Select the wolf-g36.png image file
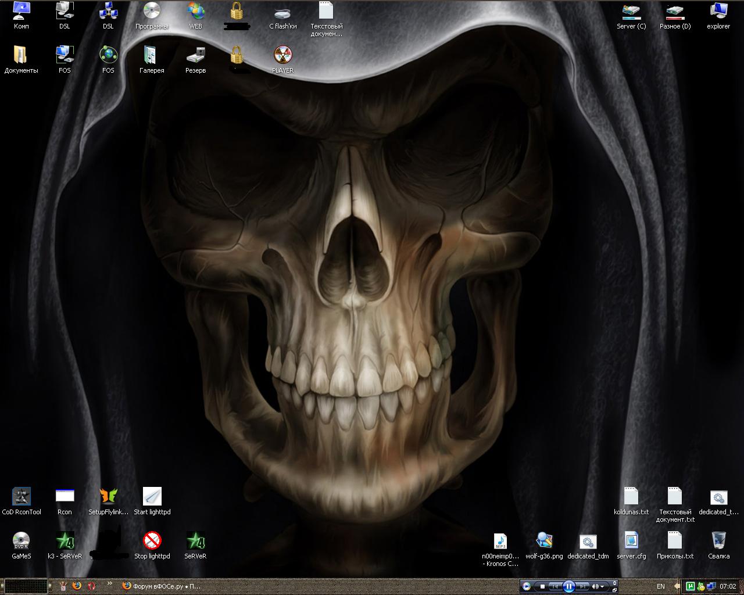Screen dimensions: 744x595 [544, 542]
